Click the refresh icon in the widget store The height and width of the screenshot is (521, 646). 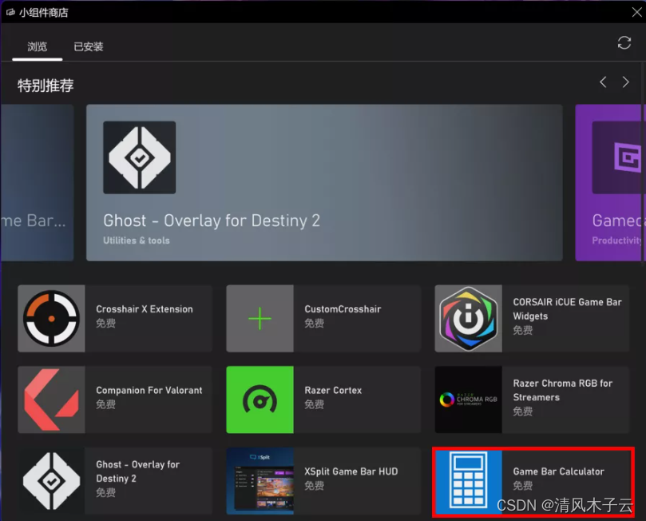coord(624,42)
